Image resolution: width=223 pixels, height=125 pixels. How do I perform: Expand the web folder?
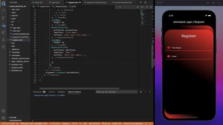13,46
